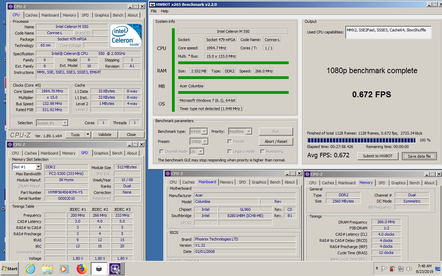
Task: Open Bench tab in top CPU-Z window
Action: click(x=118, y=15)
